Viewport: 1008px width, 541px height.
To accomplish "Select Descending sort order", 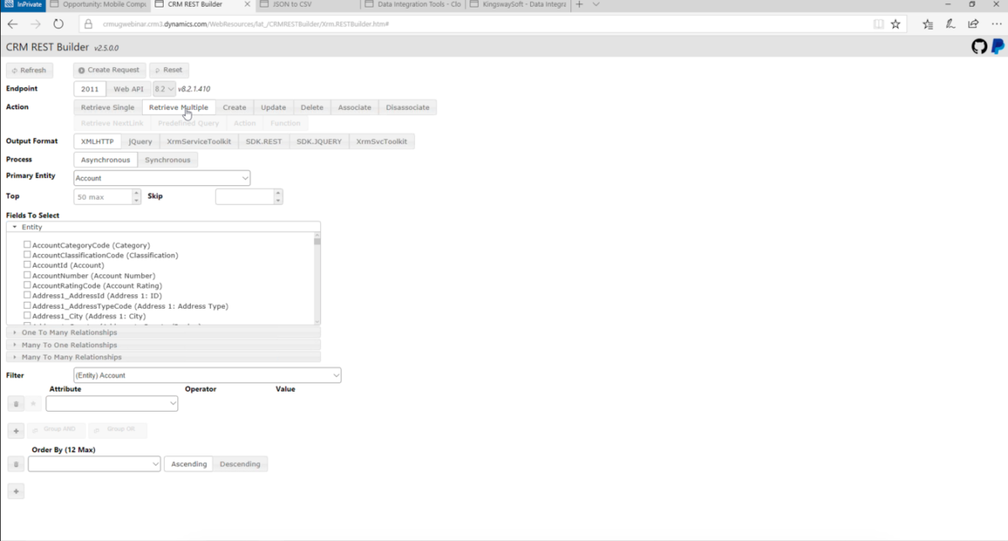I will click(240, 464).
